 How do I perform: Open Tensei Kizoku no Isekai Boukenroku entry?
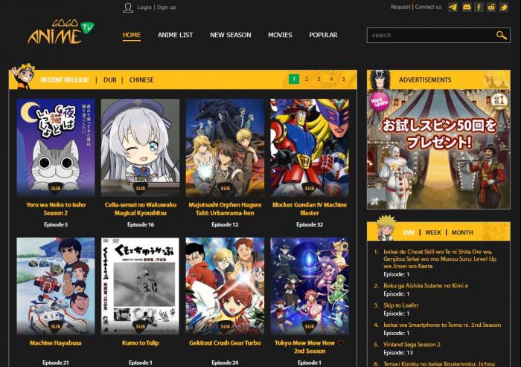coord(439,364)
